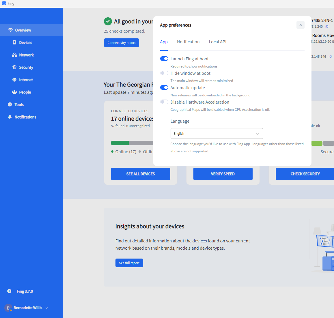
Task: Click the Fing 3.7.0 version label
Action: [25, 291]
